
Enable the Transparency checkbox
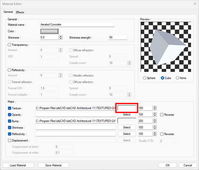click(x=9, y=45)
